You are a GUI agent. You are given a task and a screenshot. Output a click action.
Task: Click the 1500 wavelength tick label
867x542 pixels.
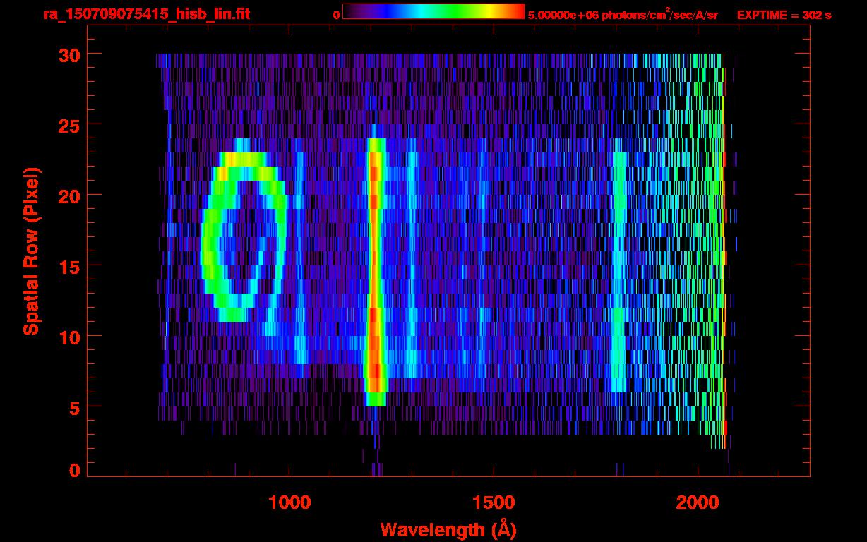point(494,502)
